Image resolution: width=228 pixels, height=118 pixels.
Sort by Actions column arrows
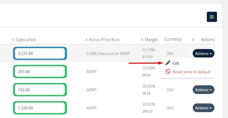[x=193, y=40]
